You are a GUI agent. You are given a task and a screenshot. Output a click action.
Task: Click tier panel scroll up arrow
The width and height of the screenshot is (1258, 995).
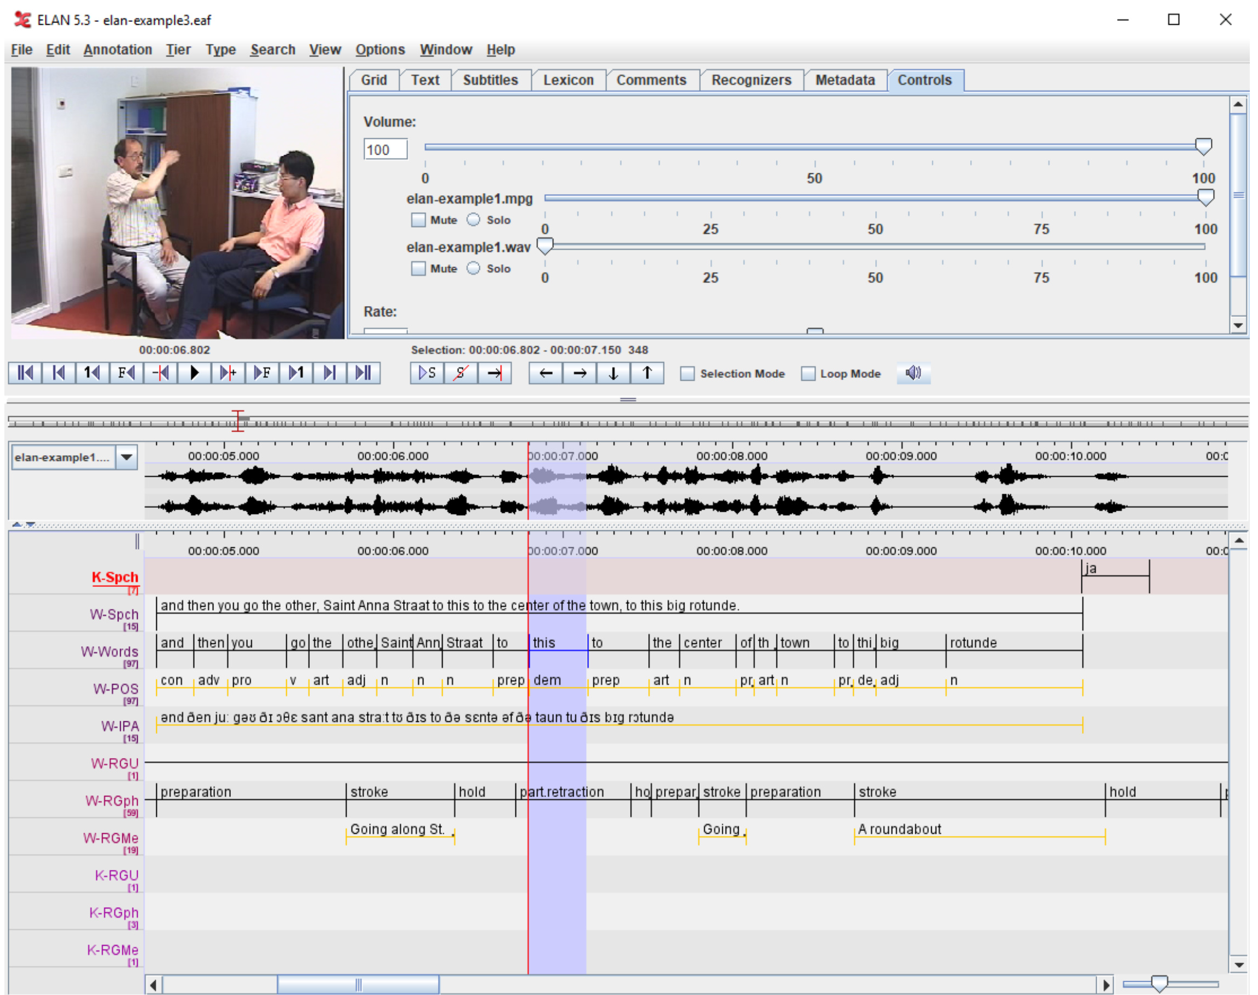pos(1239,541)
